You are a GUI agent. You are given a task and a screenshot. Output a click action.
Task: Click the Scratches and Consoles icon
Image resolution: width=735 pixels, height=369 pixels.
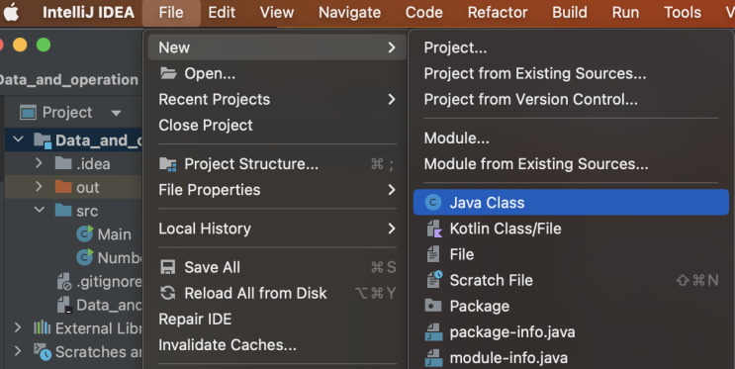(43, 351)
